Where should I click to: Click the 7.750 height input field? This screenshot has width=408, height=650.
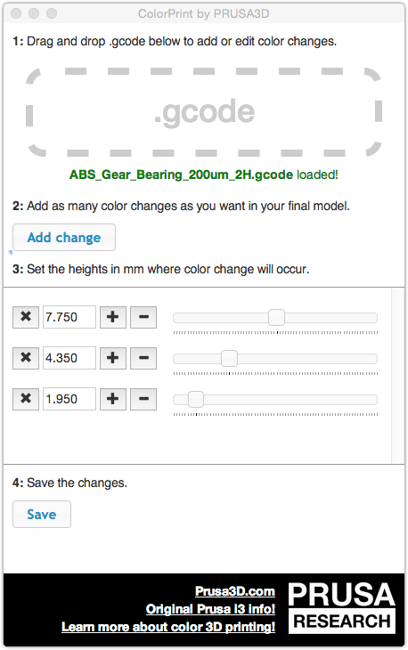coord(69,317)
